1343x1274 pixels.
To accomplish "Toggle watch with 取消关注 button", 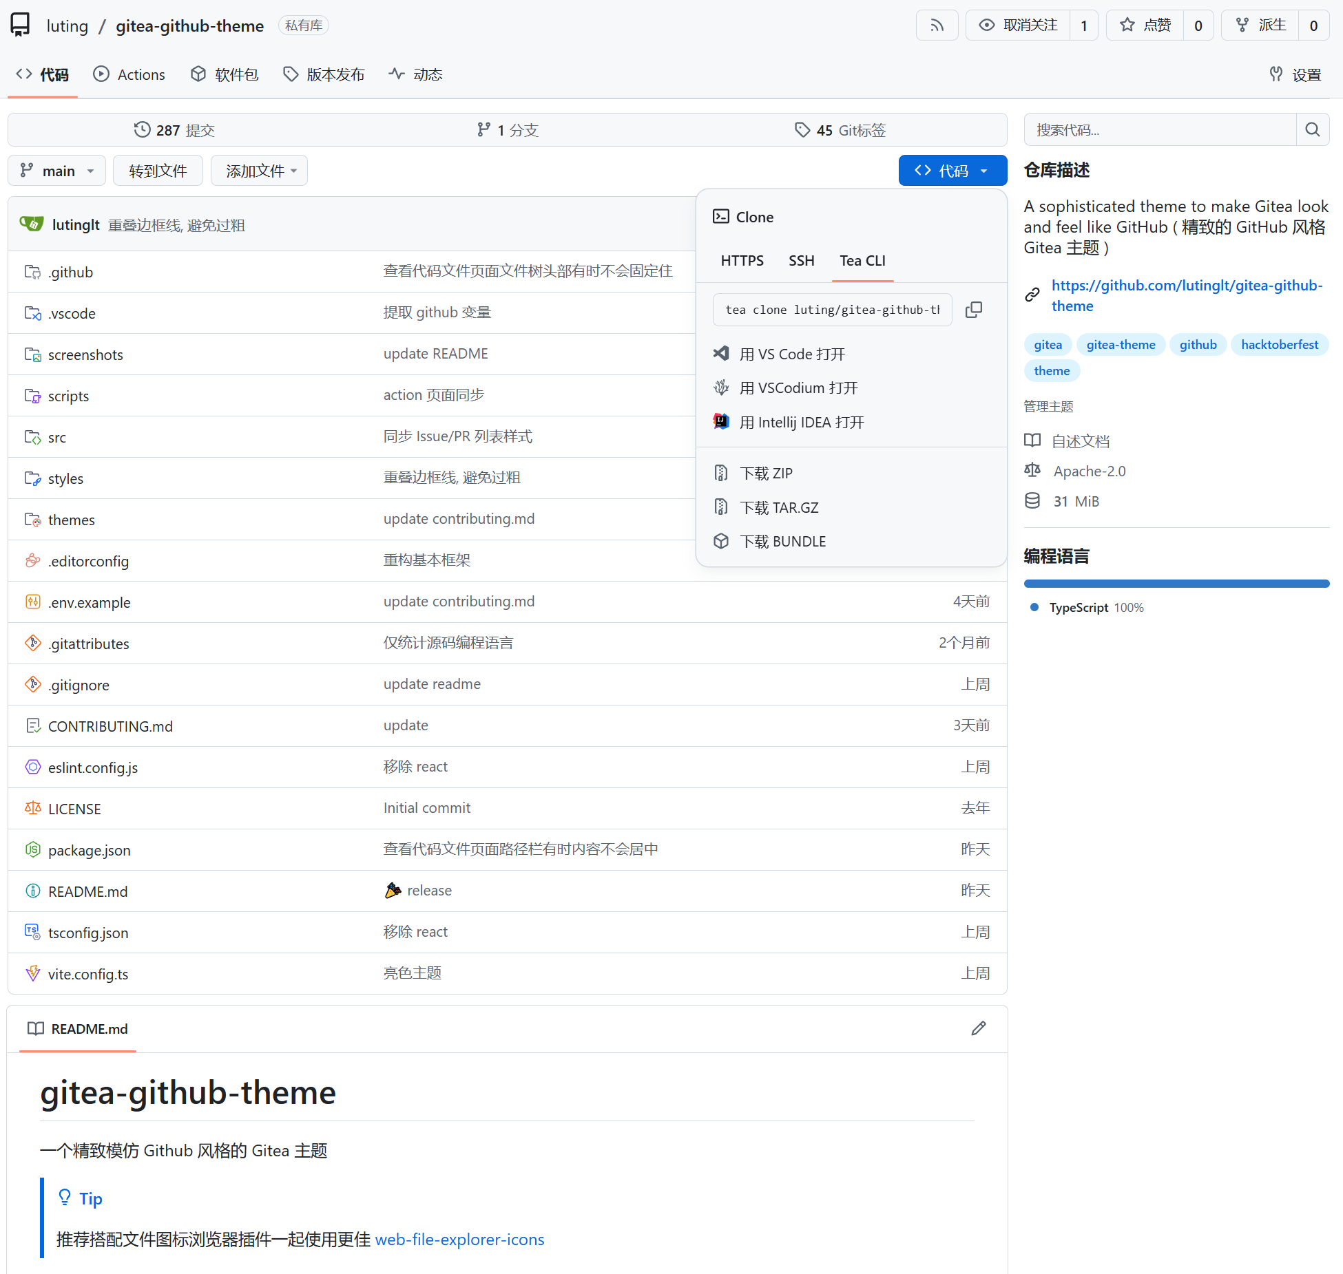I will click(x=1019, y=25).
